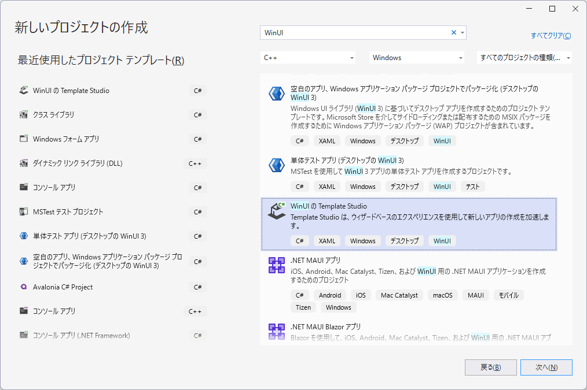Open the search box history dropdown arrow
Screen dimensions: 587x390
[x=463, y=32]
